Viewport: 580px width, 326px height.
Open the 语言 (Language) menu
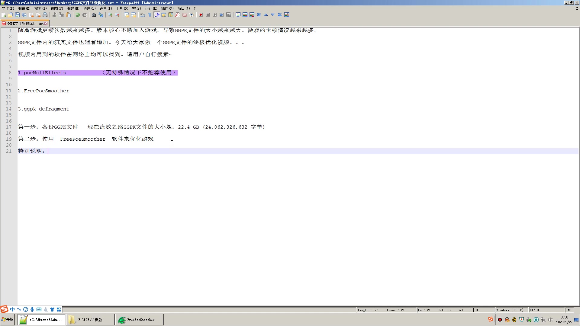(89, 8)
